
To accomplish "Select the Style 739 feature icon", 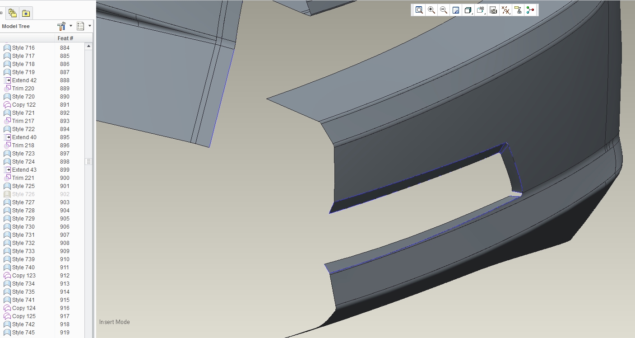I will [x=7, y=259].
